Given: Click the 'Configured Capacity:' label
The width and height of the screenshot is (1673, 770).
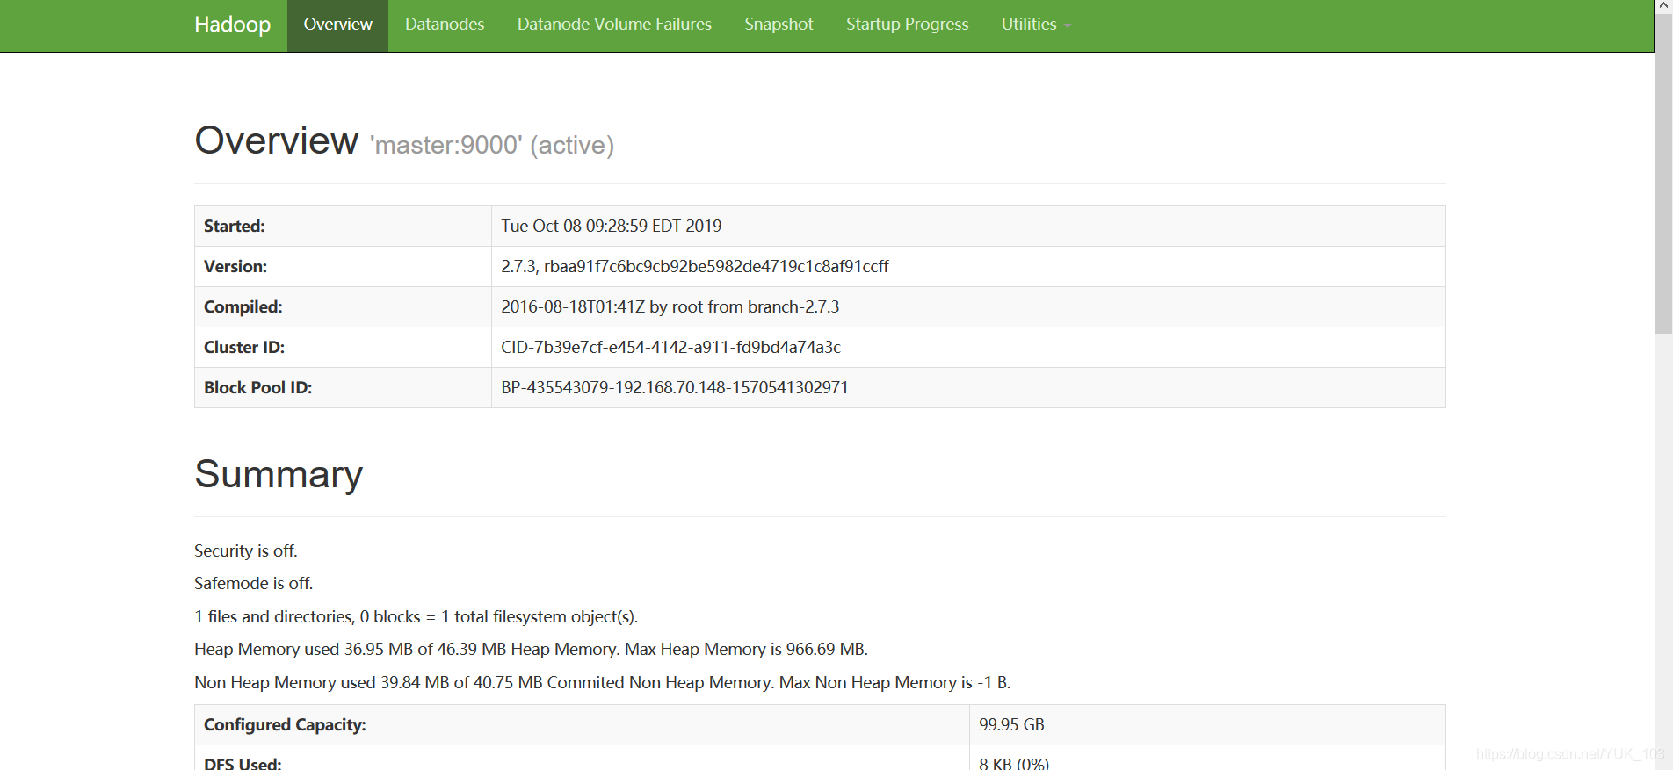Looking at the screenshot, I should pos(285,725).
